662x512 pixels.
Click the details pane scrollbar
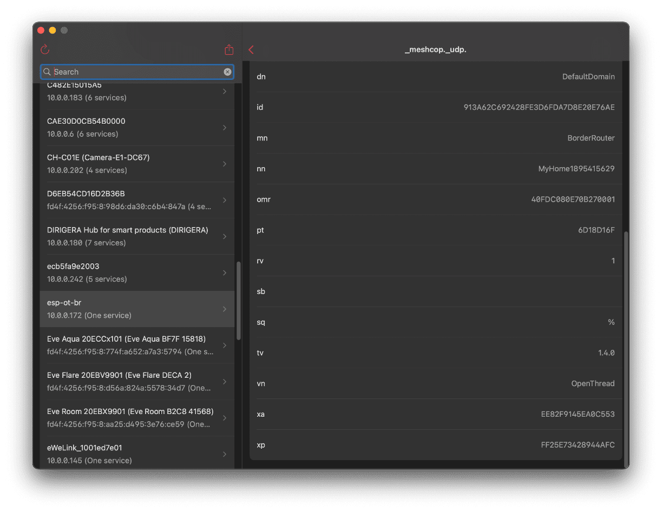(x=625, y=346)
